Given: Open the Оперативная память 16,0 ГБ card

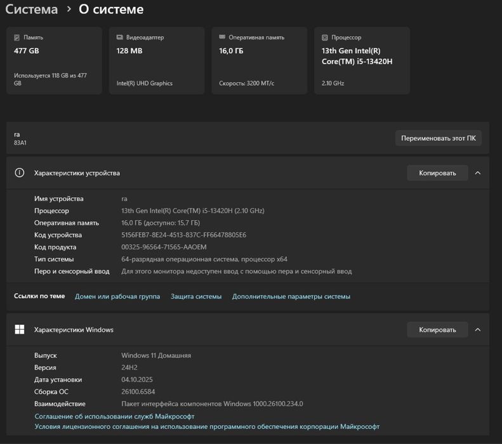Looking at the screenshot, I should click(260, 60).
